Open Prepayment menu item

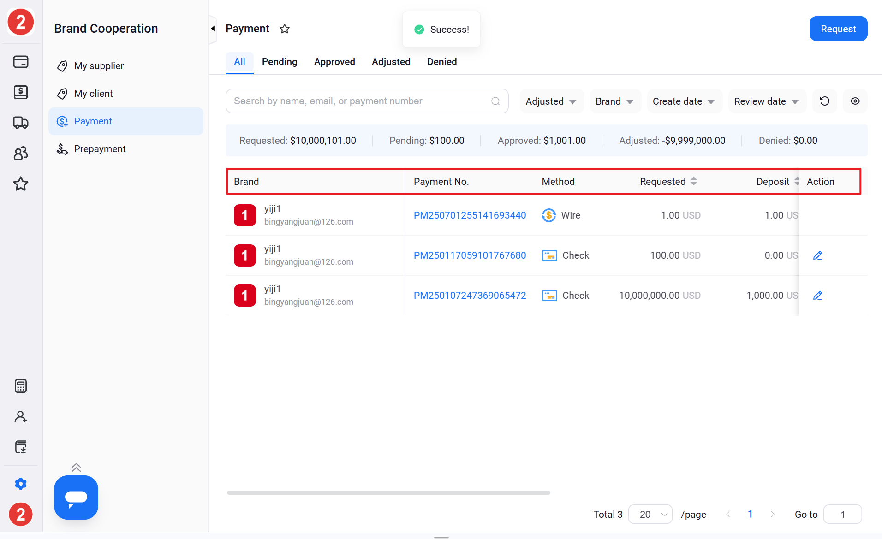pyautogui.click(x=126, y=149)
